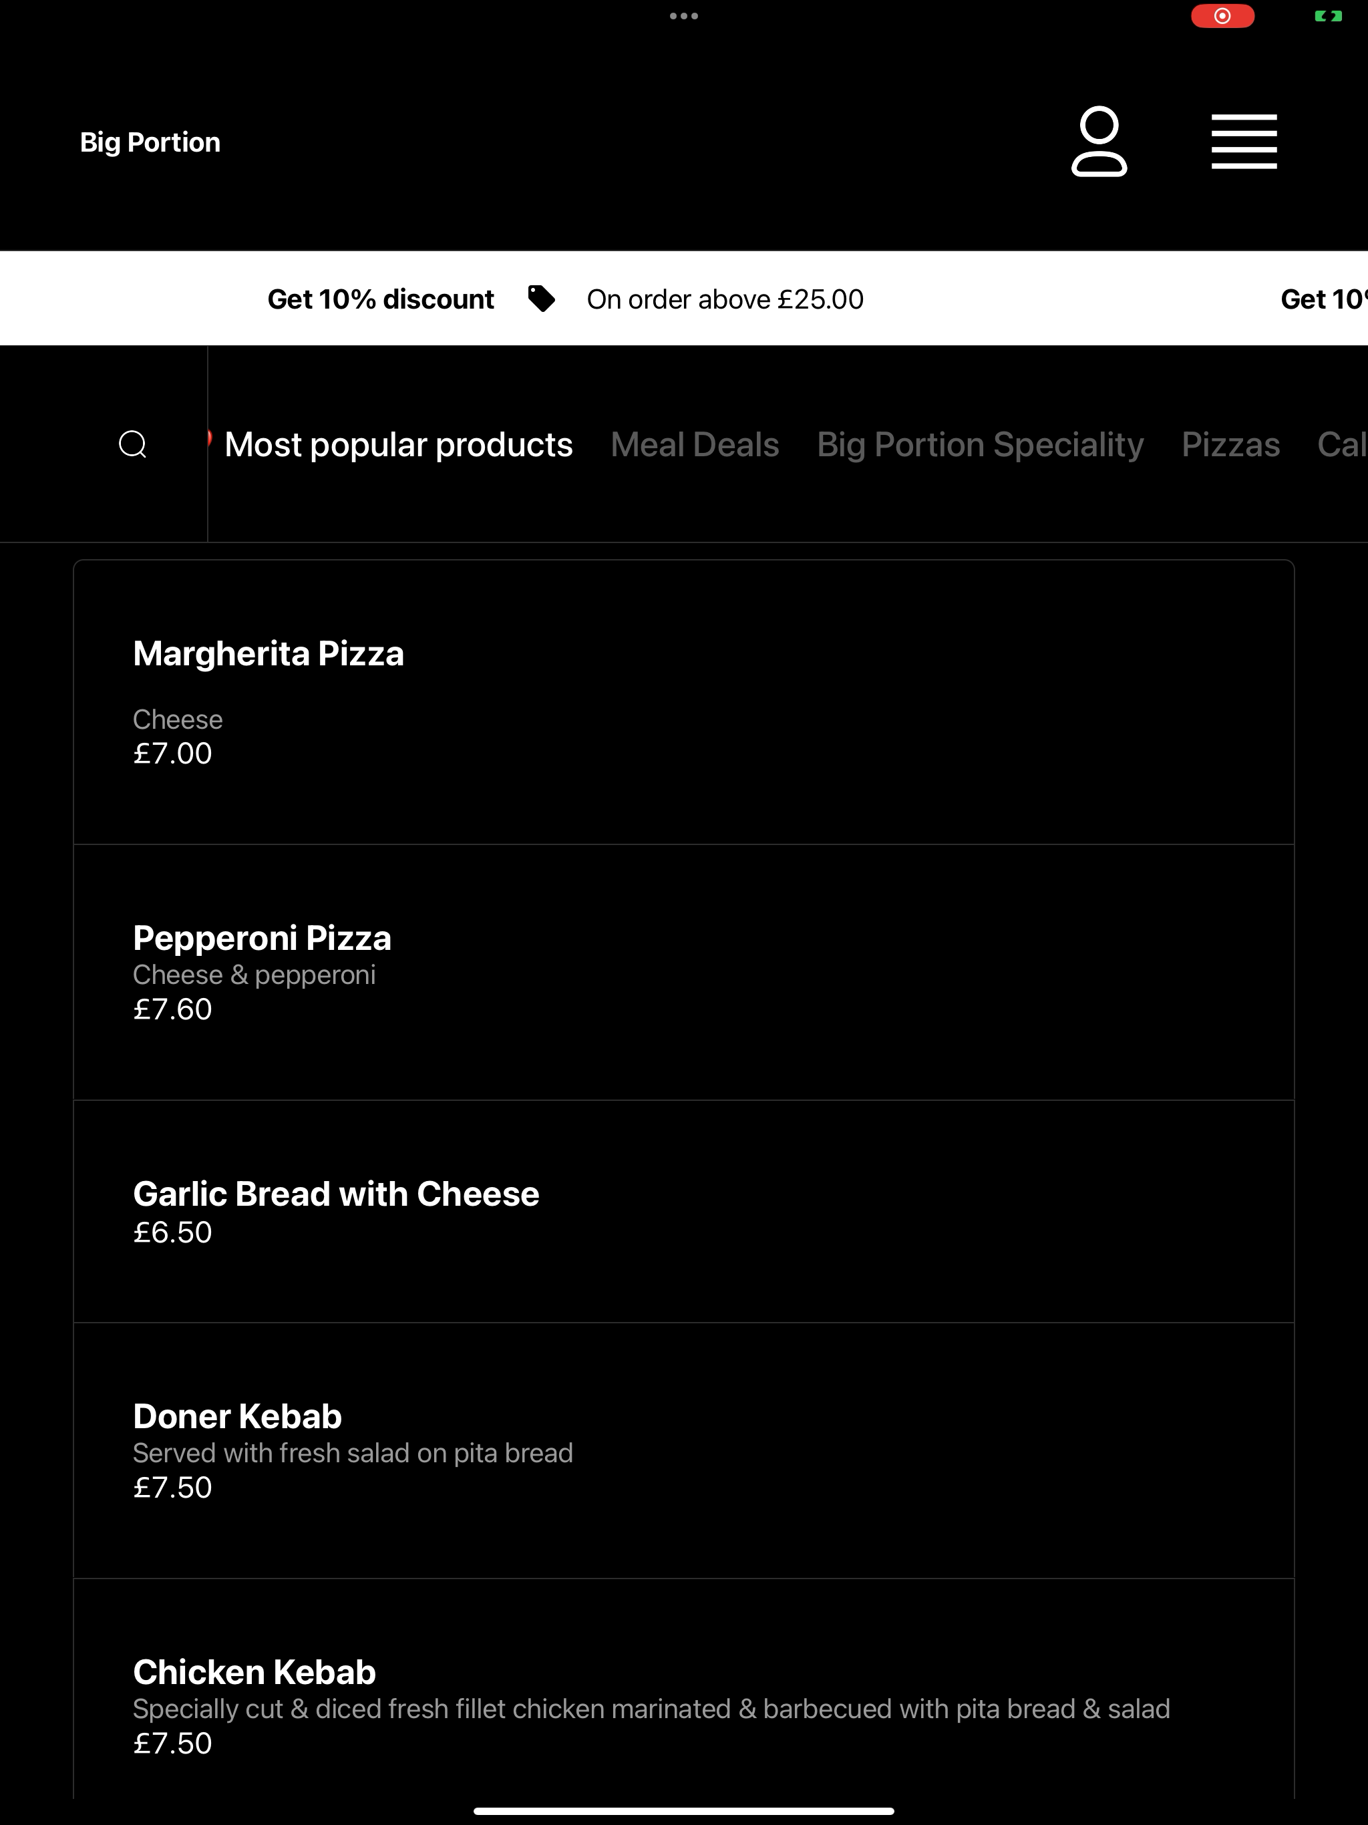The height and width of the screenshot is (1825, 1368).
Task: Go to the Pizzas tab
Action: (1230, 445)
